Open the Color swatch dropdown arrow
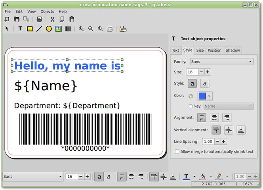 (x=209, y=96)
